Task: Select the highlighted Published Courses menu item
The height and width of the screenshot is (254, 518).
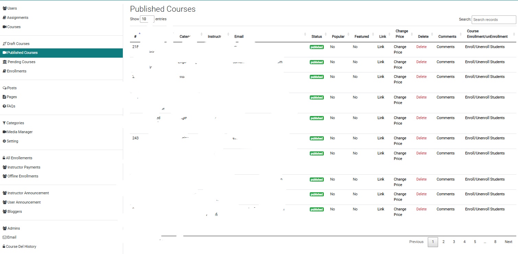Action: [61, 53]
